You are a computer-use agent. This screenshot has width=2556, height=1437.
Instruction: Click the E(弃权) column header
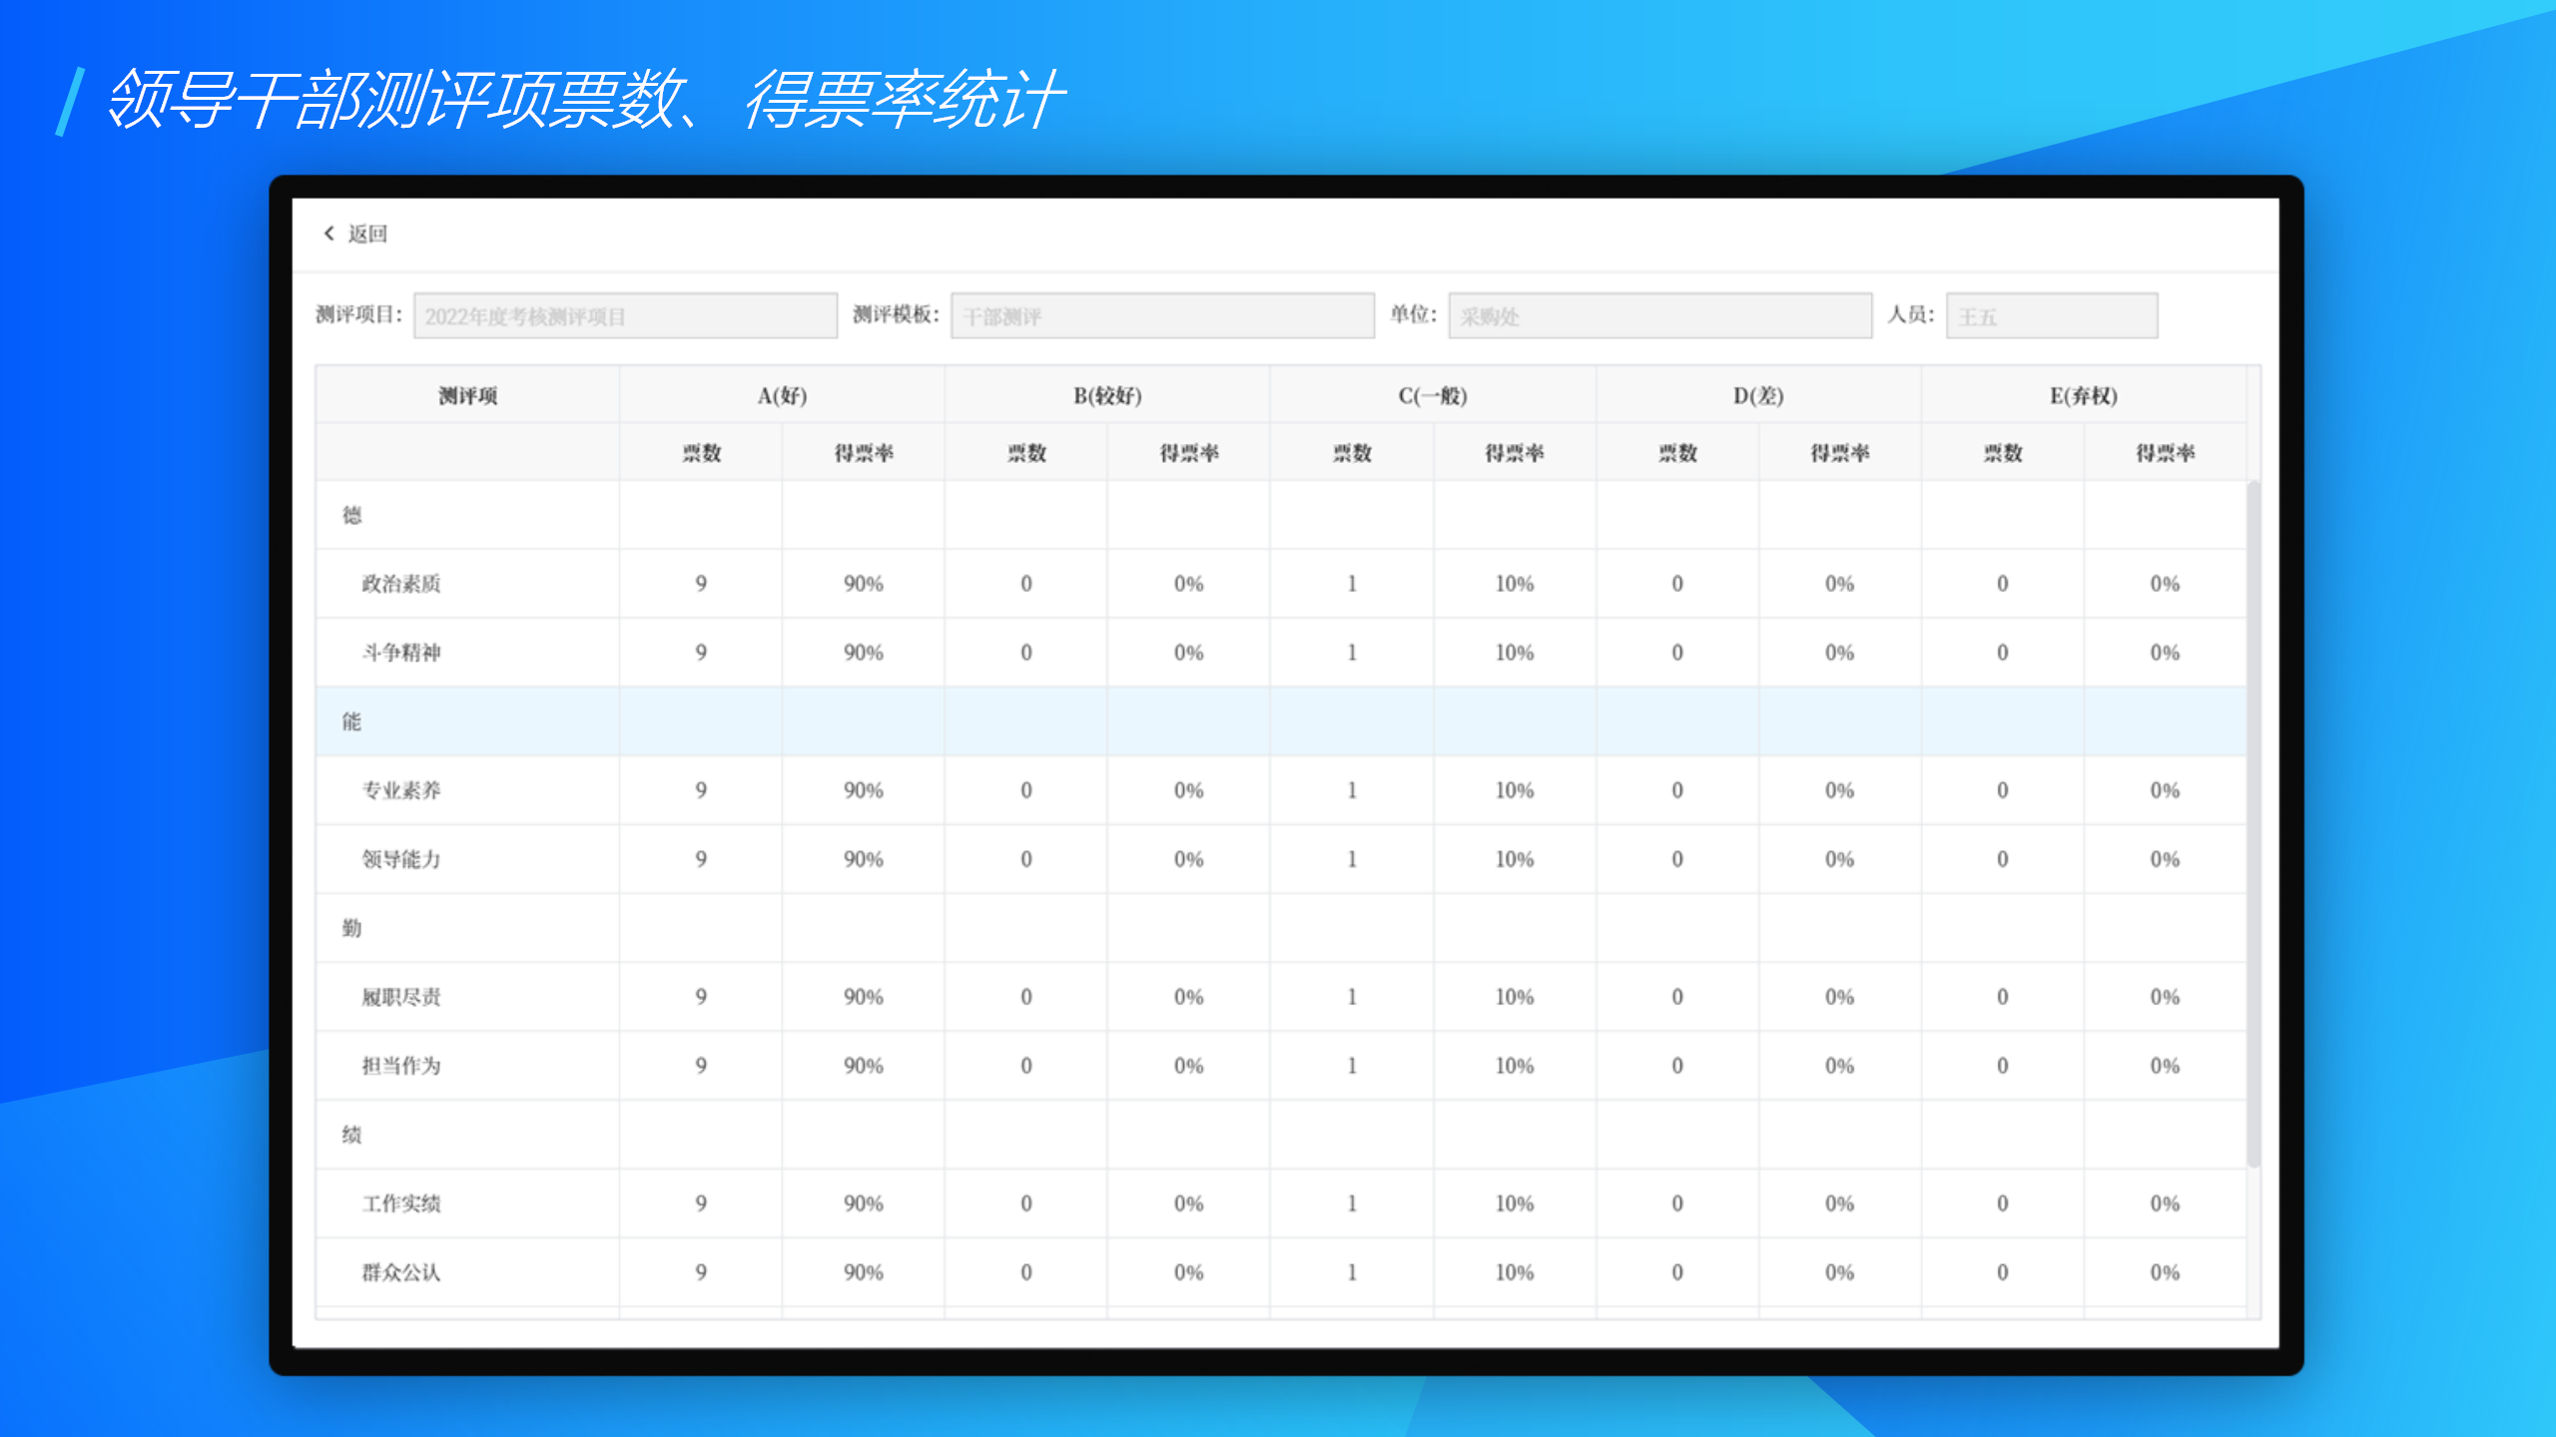coord(2083,396)
